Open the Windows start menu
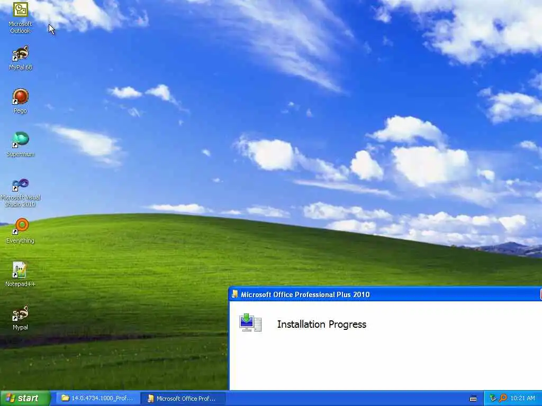The image size is (542, 406). [25, 398]
